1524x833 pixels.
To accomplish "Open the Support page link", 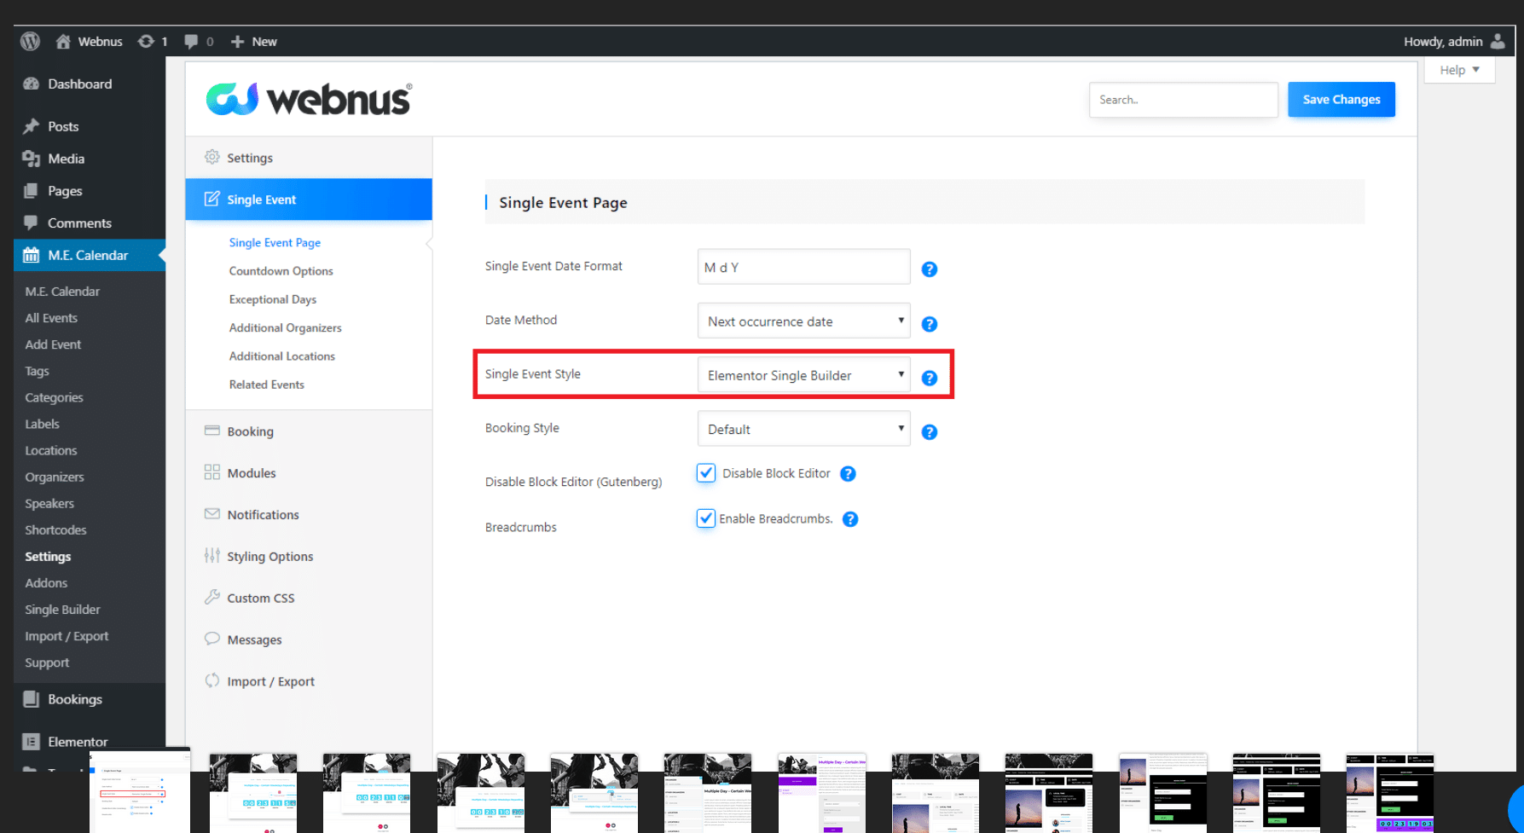I will [47, 662].
